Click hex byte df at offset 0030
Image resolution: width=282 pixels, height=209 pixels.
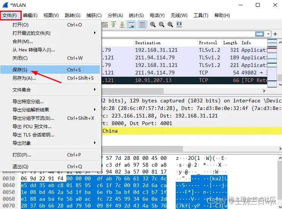100,178
